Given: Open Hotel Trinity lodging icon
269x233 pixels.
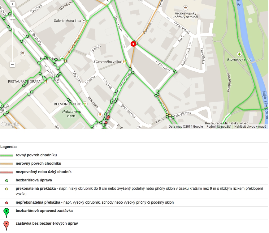Looking at the screenshot, I should [62, 58].
